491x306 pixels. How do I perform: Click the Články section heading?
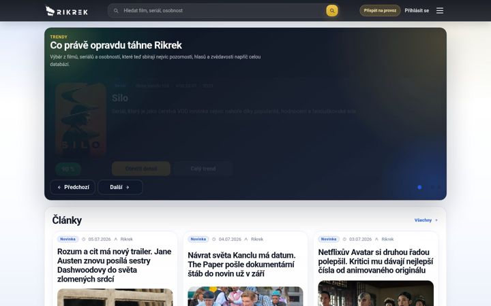coord(67,220)
